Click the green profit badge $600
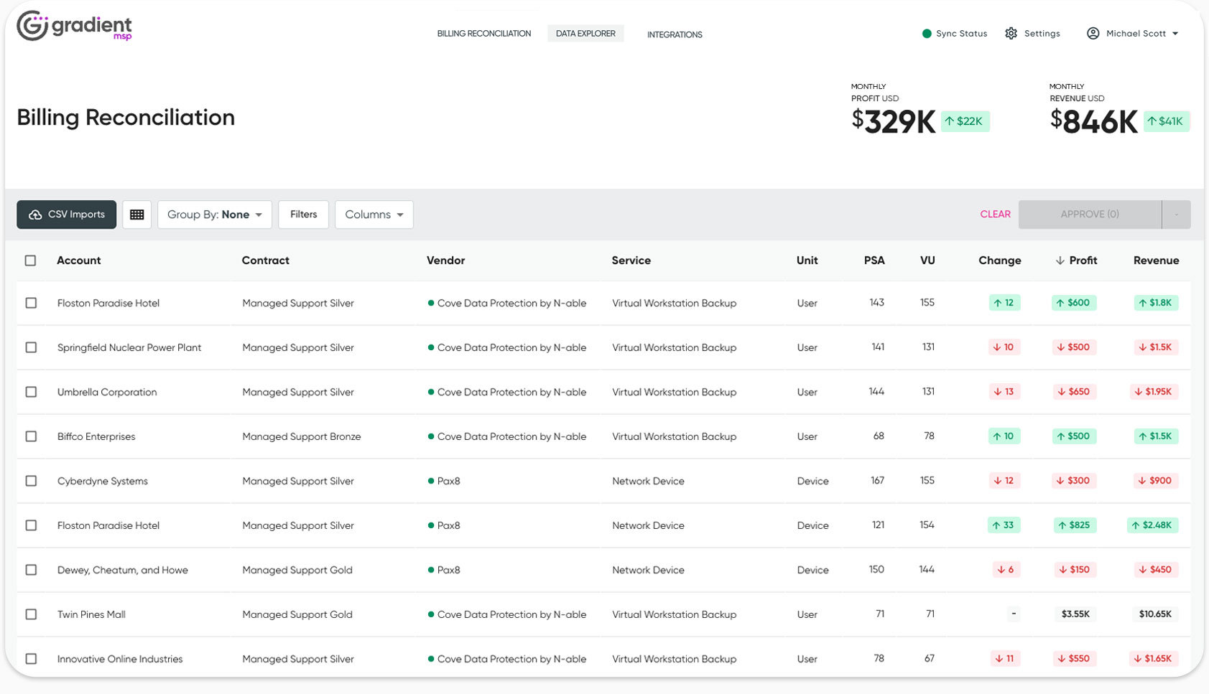Viewport: 1209px width, 694px height. pos(1074,303)
